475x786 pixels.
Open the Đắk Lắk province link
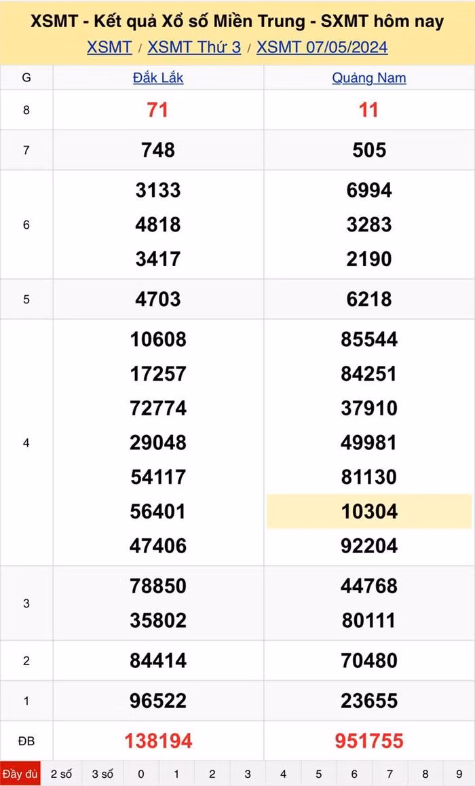pos(158,78)
